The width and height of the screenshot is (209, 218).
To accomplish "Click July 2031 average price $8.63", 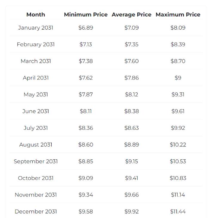I will click(x=131, y=128).
